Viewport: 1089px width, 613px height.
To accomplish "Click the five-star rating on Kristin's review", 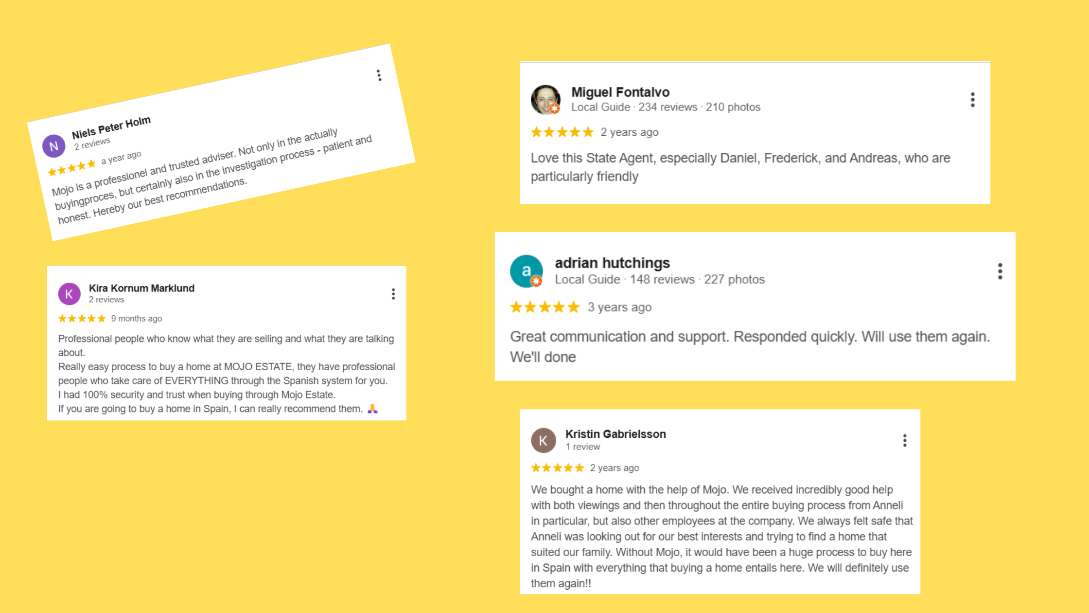I will [x=557, y=468].
